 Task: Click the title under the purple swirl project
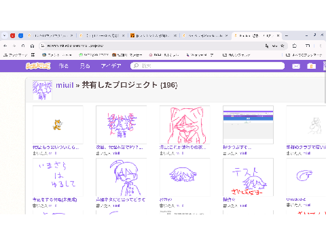click(x=296, y=199)
